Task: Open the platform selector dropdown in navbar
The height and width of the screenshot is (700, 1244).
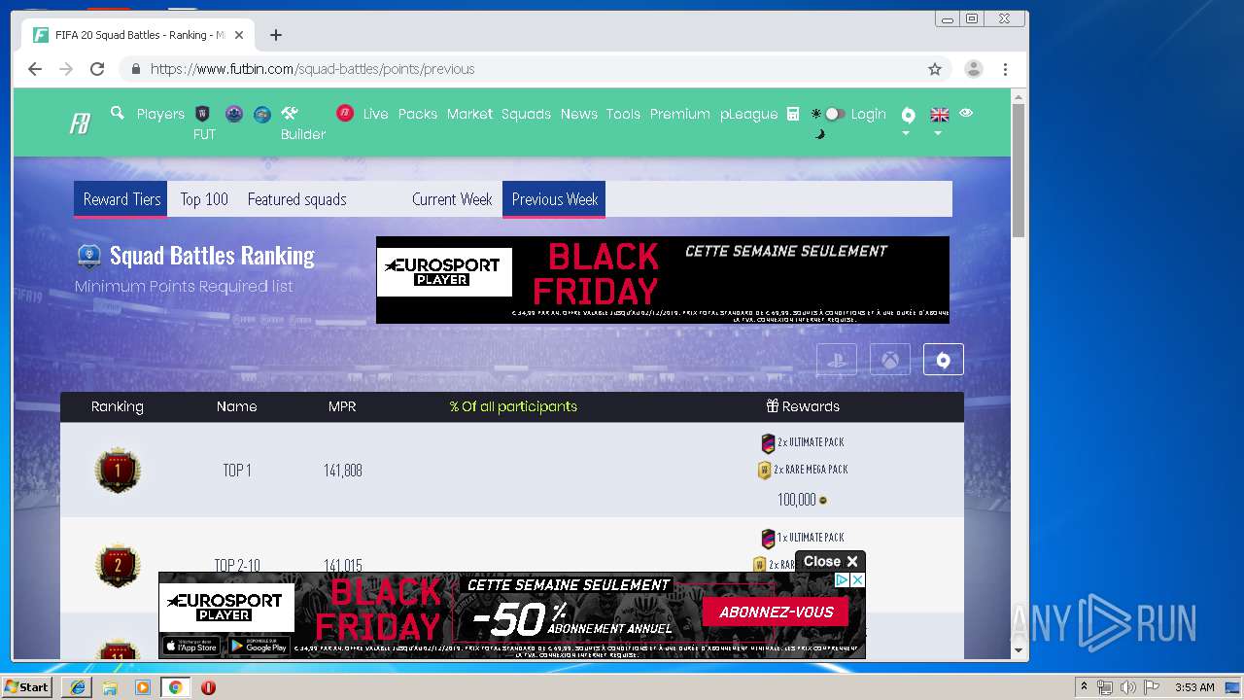Action: [907, 120]
